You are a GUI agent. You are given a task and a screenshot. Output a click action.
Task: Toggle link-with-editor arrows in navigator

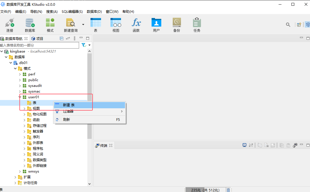coord(68,39)
